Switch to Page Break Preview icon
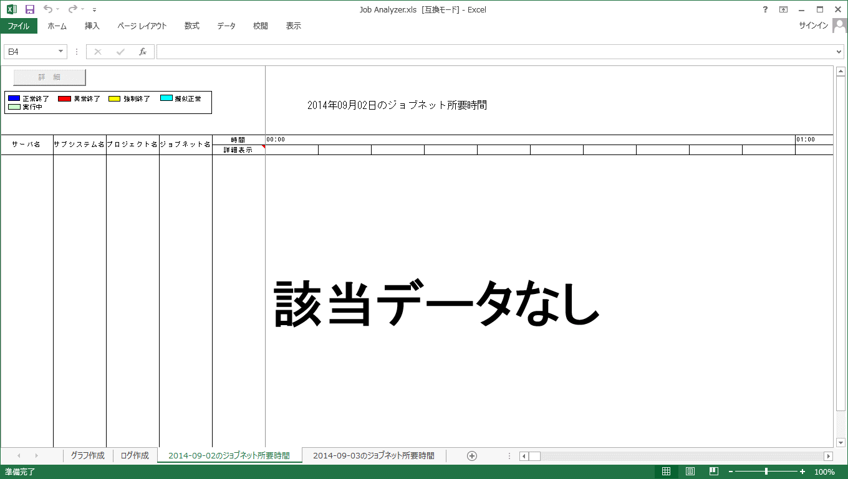 click(x=714, y=472)
